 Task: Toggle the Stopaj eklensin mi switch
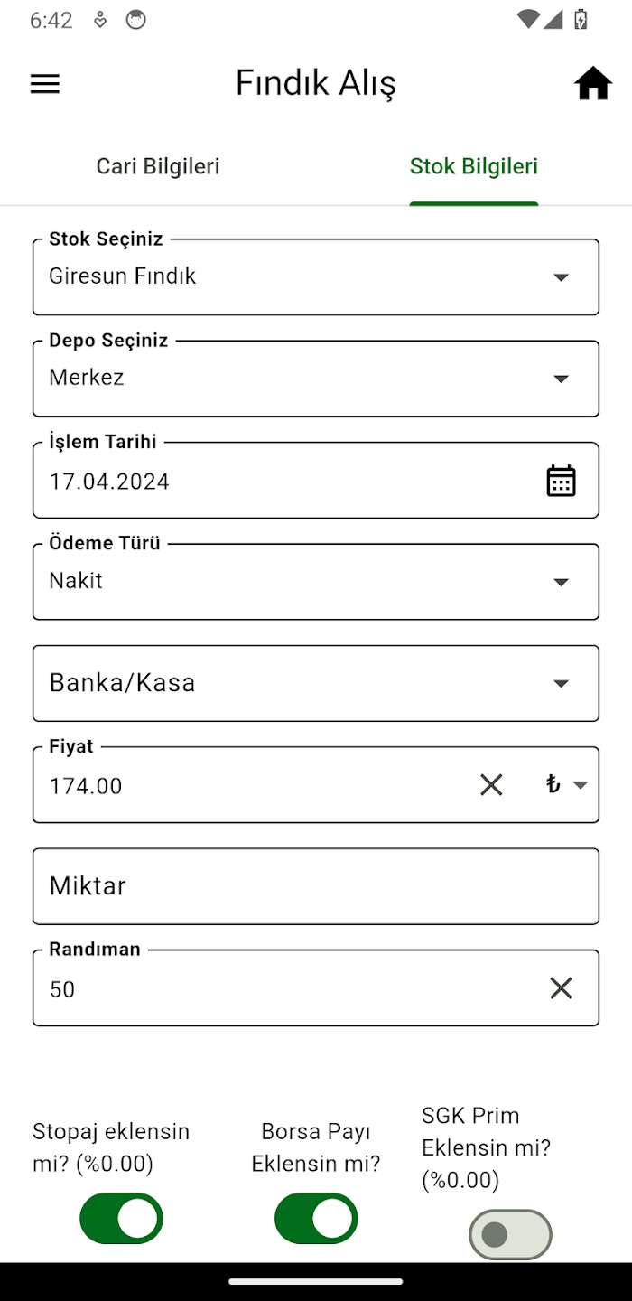tap(121, 1219)
